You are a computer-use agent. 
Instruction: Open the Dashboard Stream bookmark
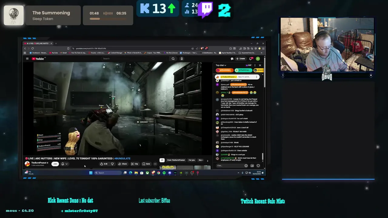[x=38, y=53]
